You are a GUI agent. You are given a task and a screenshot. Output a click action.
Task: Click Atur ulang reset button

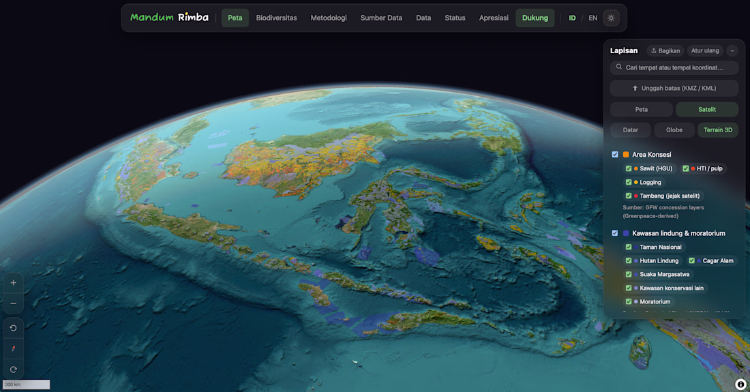tap(705, 50)
